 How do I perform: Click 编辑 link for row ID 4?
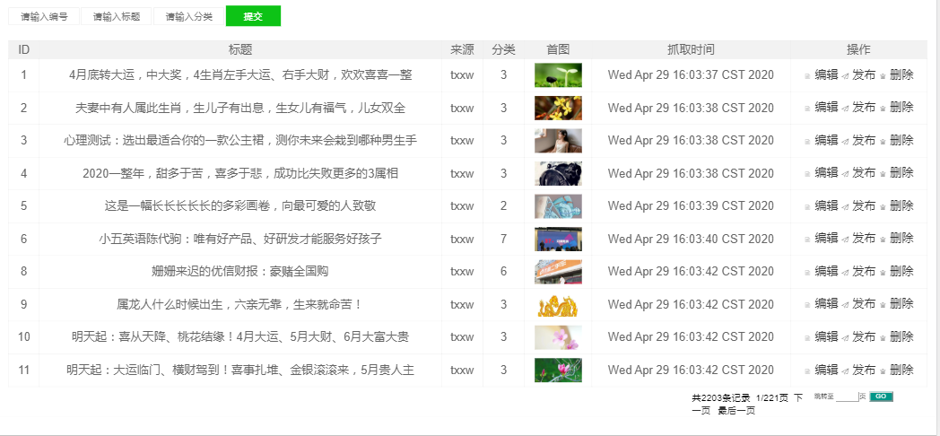pos(826,173)
